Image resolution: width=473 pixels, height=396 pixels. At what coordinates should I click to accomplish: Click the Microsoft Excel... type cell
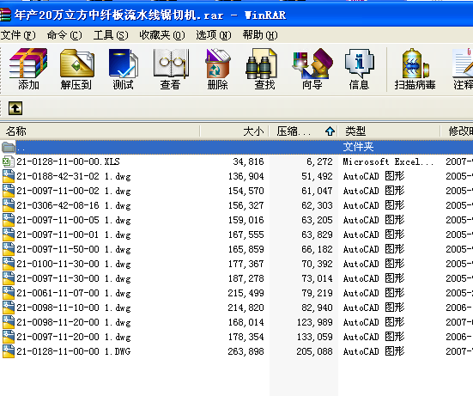[388, 161]
